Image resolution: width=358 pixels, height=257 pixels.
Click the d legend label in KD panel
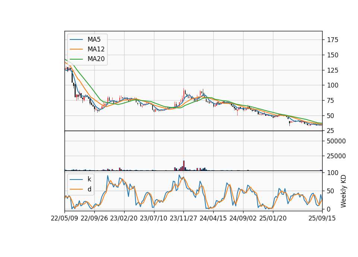[89, 189]
